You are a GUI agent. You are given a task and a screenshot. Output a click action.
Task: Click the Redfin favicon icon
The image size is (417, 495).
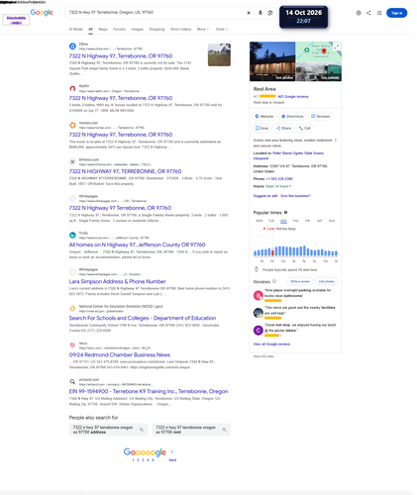72,88
